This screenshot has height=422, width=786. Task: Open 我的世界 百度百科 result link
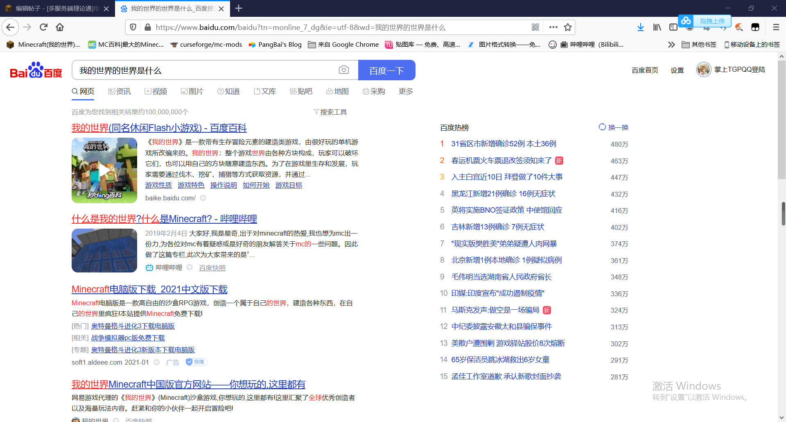tap(159, 128)
